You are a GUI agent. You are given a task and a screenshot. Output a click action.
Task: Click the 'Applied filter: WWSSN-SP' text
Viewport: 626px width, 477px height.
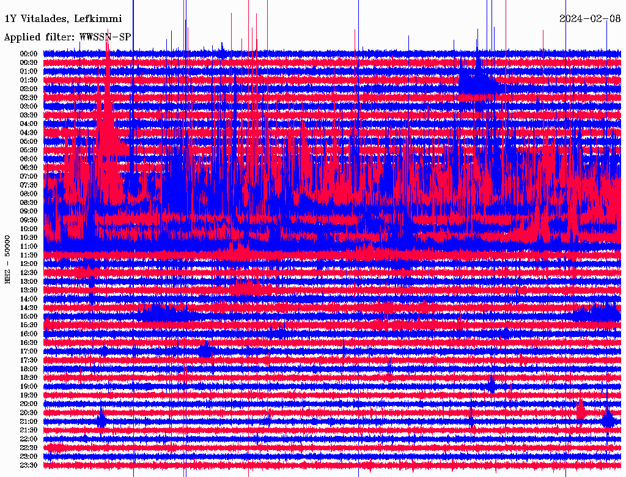click(67, 37)
